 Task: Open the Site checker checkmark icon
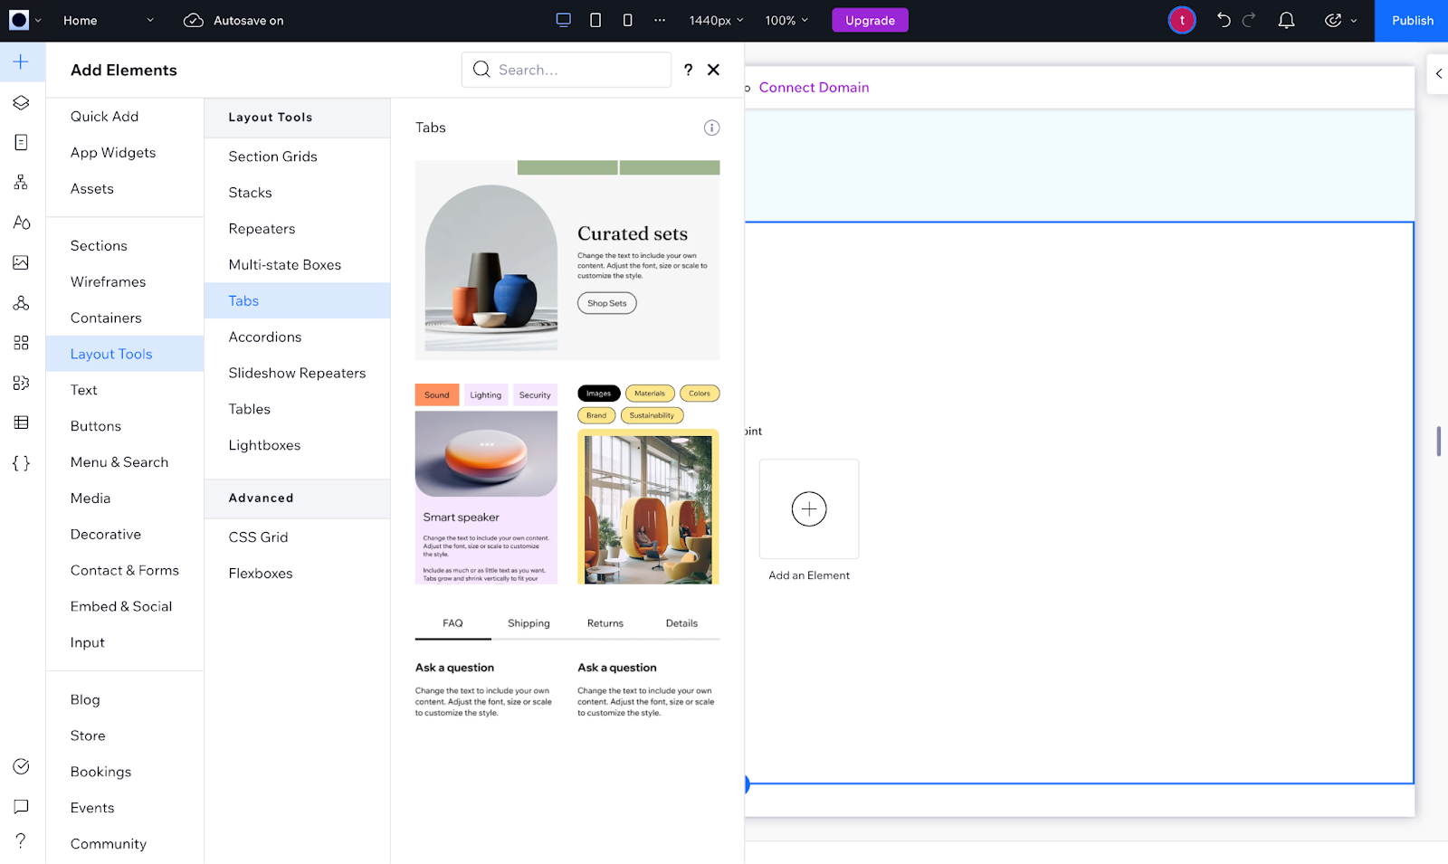click(21, 766)
